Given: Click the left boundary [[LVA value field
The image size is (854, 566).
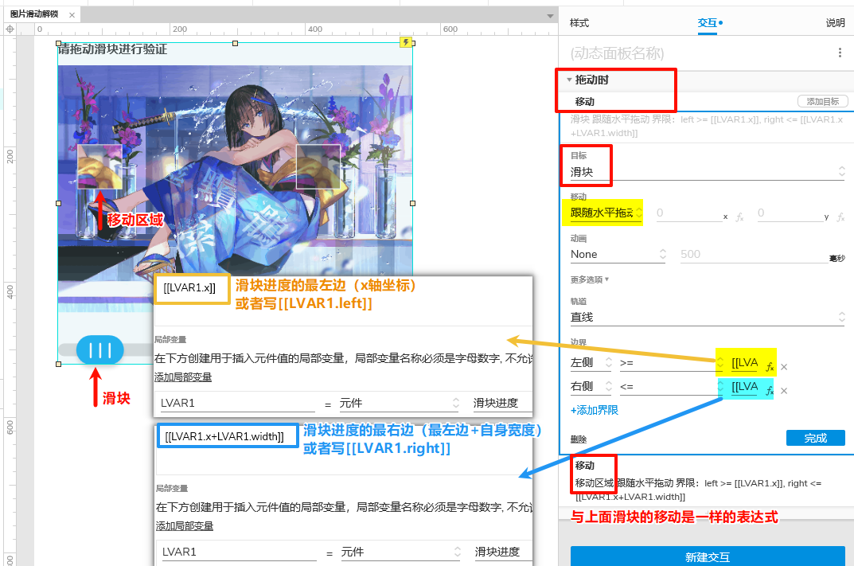Looking at the screenshot, I should point(744,363).
